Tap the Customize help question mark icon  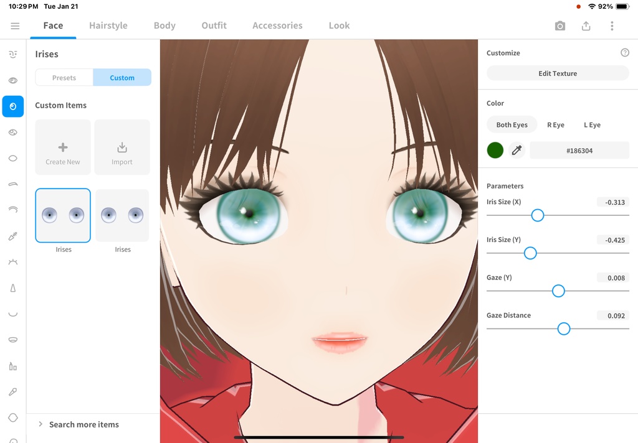(625, 52)
